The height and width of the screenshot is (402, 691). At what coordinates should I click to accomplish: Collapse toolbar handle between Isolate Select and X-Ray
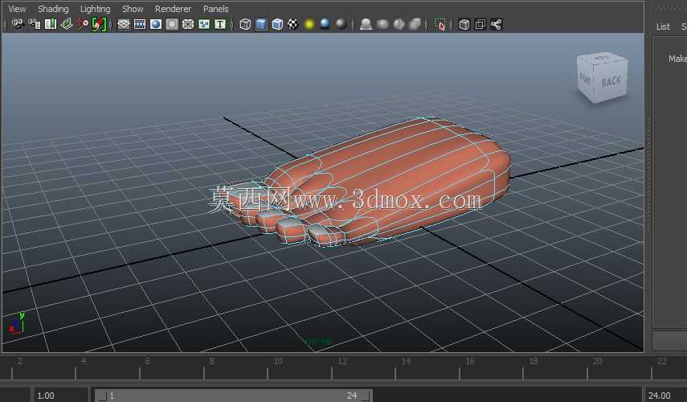(x=452, y=24)
